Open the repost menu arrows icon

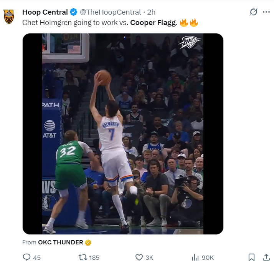83,257
